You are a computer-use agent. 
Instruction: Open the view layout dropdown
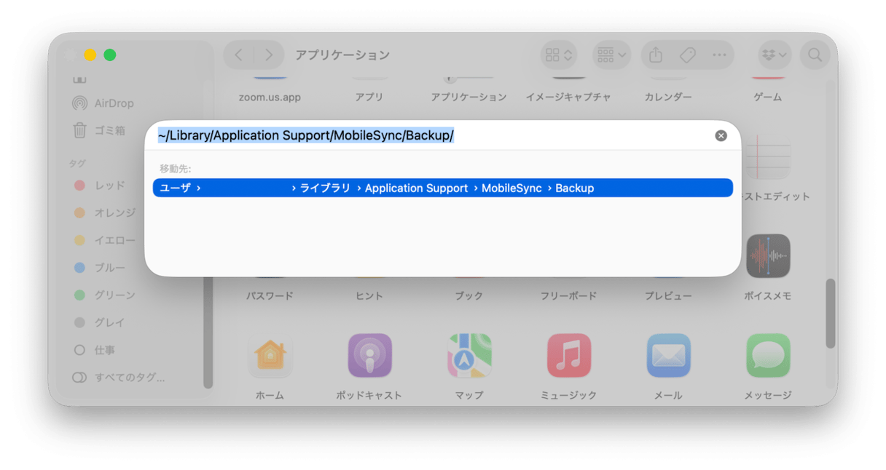(x=558, y=55)
